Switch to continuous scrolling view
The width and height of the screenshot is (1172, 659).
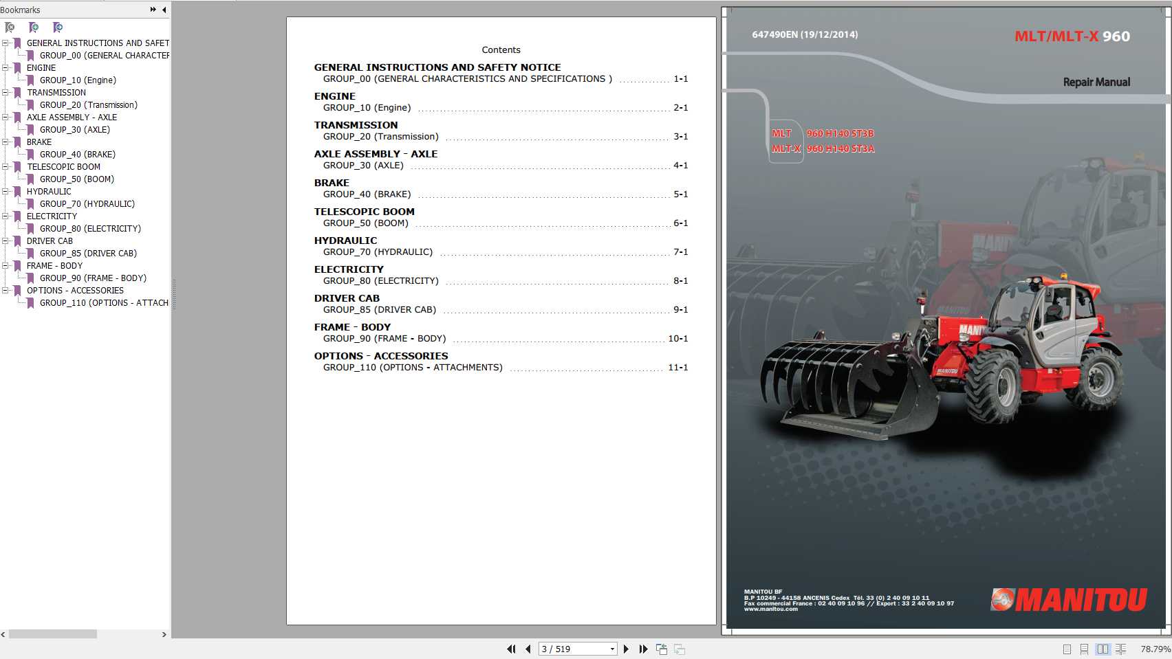pyautogui.click(x=1084, y=649)
